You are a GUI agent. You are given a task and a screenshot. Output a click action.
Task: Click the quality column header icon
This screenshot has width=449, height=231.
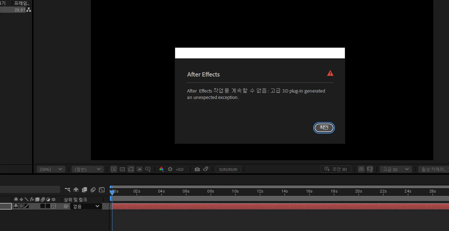click(26, 200)
